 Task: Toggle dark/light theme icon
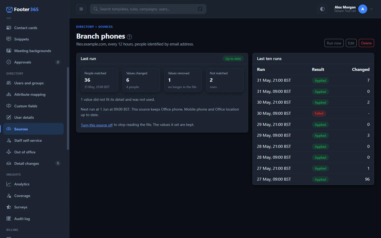click(x=322, y=9)
